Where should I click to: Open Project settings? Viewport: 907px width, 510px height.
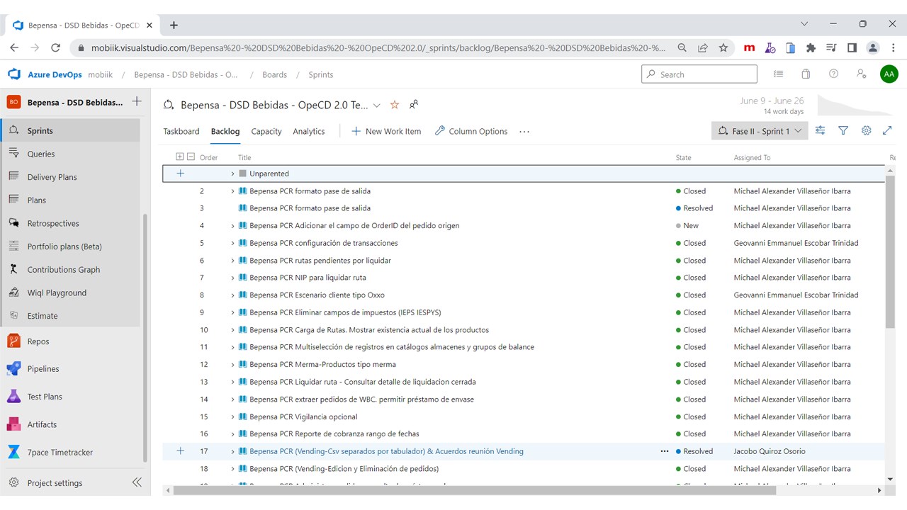click(55, 483)
